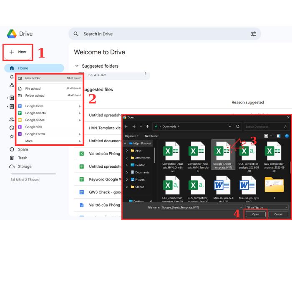Select the Documents folder in tree

click(x=140, y=172)
